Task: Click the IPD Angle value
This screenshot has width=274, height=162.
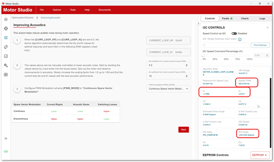Action: [x=247, y=135]
